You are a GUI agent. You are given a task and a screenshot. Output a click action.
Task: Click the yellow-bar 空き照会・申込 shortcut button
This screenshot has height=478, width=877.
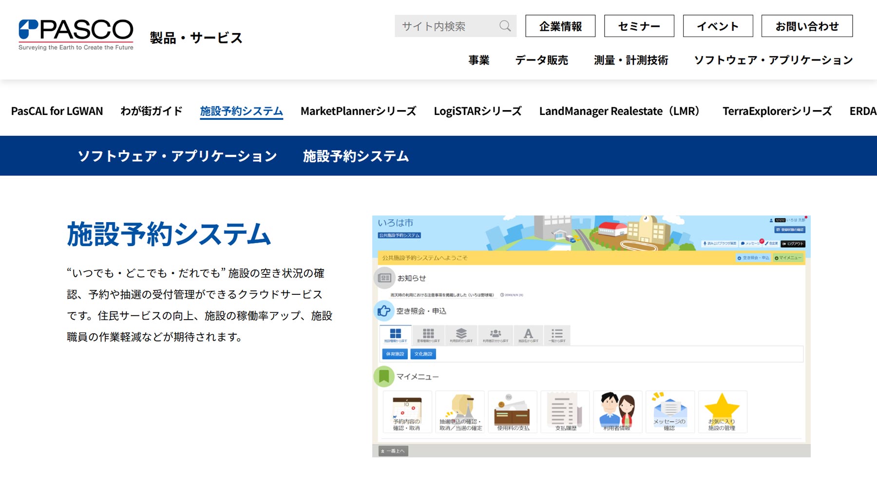point(753,258)
